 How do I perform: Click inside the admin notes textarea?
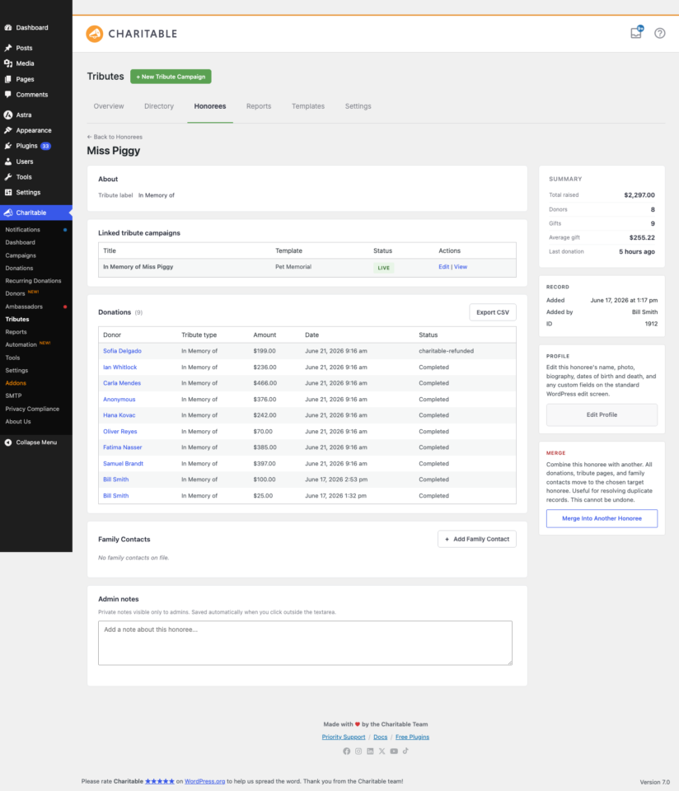[305, 643]
